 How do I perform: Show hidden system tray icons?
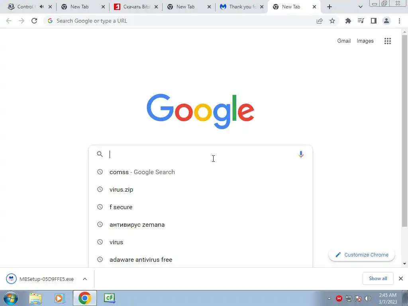(x=329, y=298)
